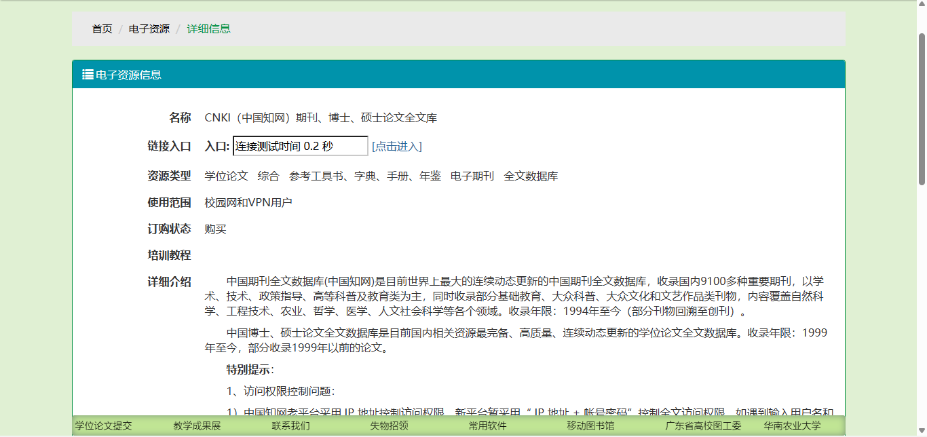Viewport: 927px width, 437px height.
Task: Go to 首页 in the breadcrumb
Action: [x=102, y=28]
